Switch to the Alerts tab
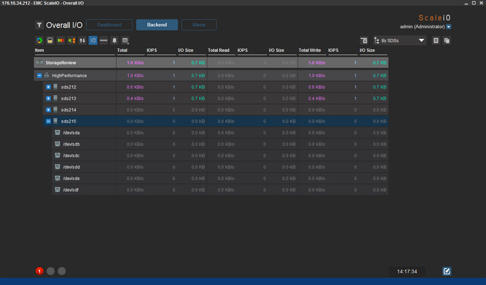This screenshot has height=285, width=486. tap(199, 25)
